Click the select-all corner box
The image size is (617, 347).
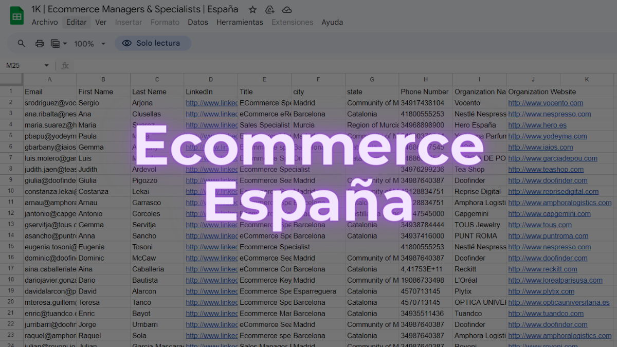[11, 80]
